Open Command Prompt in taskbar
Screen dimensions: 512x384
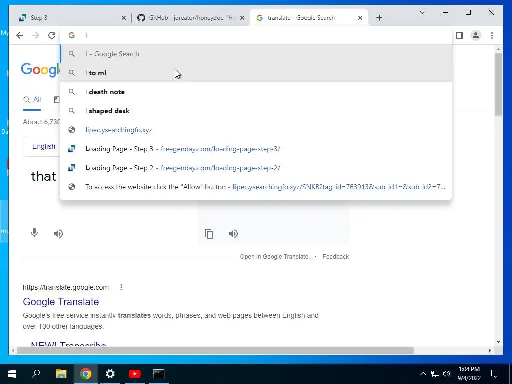pos(159,374)
